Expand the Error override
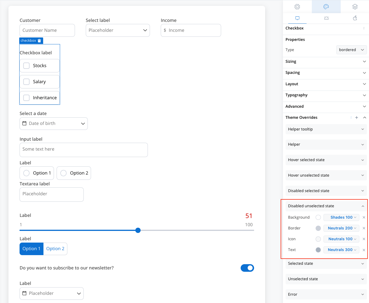Screen dimensions: 369x303 pyautogui.click(x=326, y=295)
